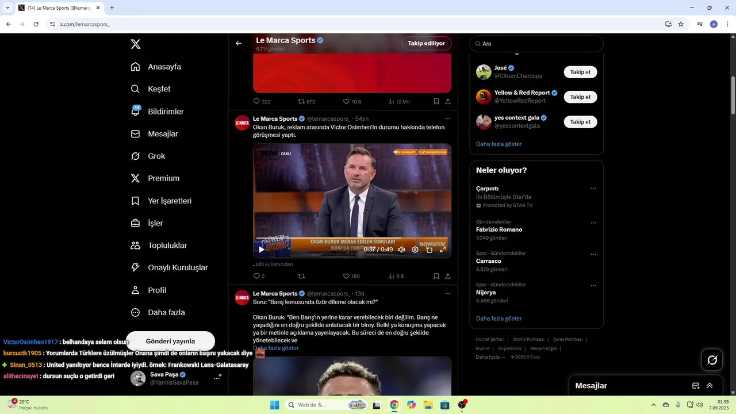Expand tweet with Daha fazla göster
The height and width of the screenshot is (414, 736).
click(276, 348)
